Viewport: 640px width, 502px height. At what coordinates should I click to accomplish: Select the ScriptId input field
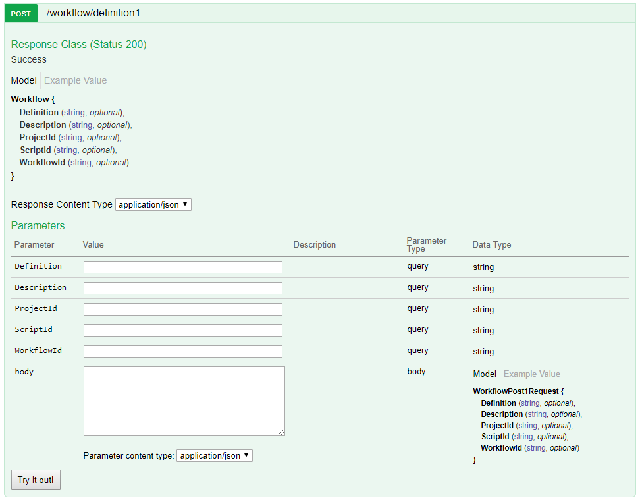pyautogui.click(x=182, y=330)
